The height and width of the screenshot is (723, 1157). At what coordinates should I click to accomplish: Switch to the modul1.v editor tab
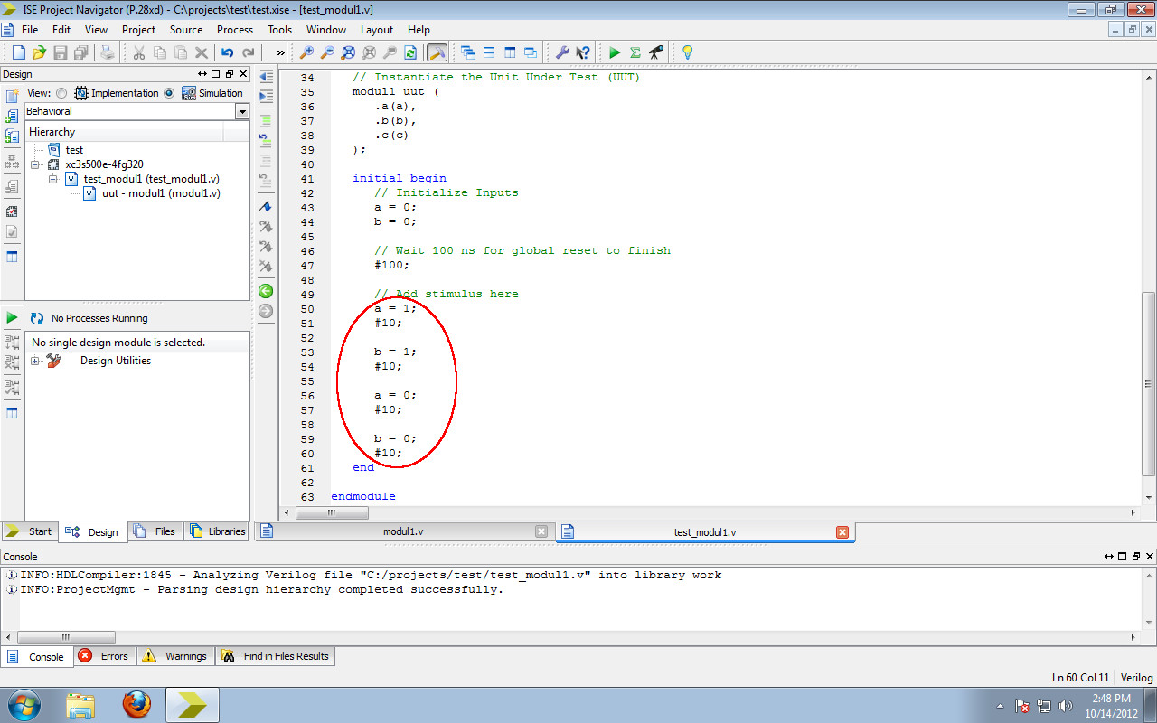(401, 531)
